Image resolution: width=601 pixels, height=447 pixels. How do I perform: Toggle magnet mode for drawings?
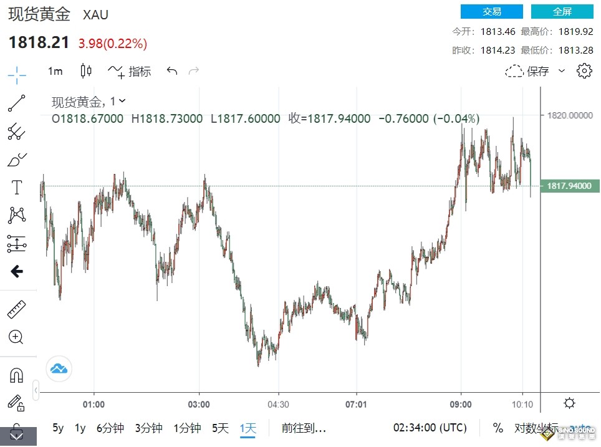point(17,375)
